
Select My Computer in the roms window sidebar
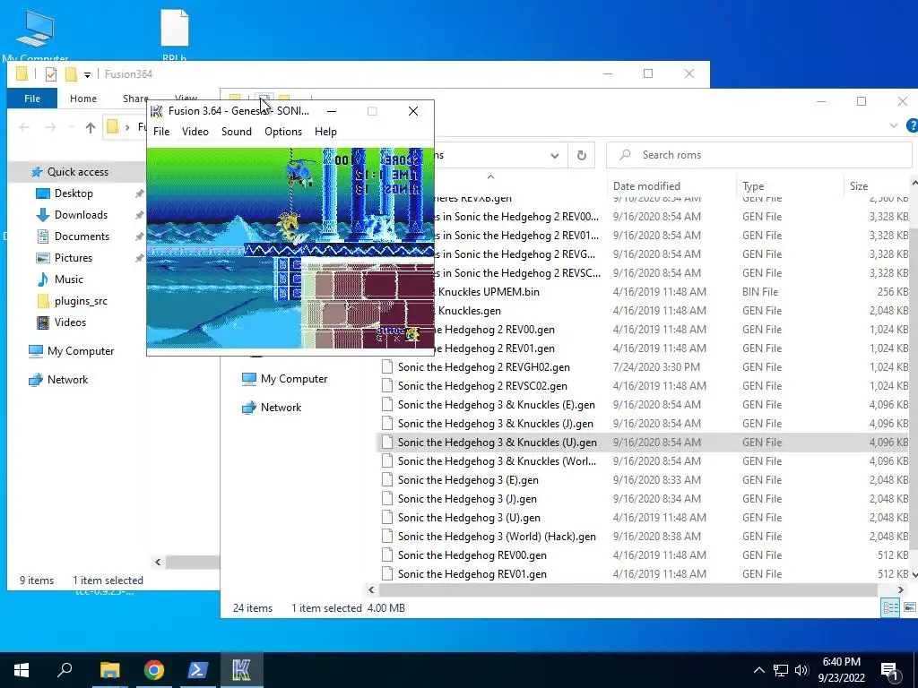(294, 379)
